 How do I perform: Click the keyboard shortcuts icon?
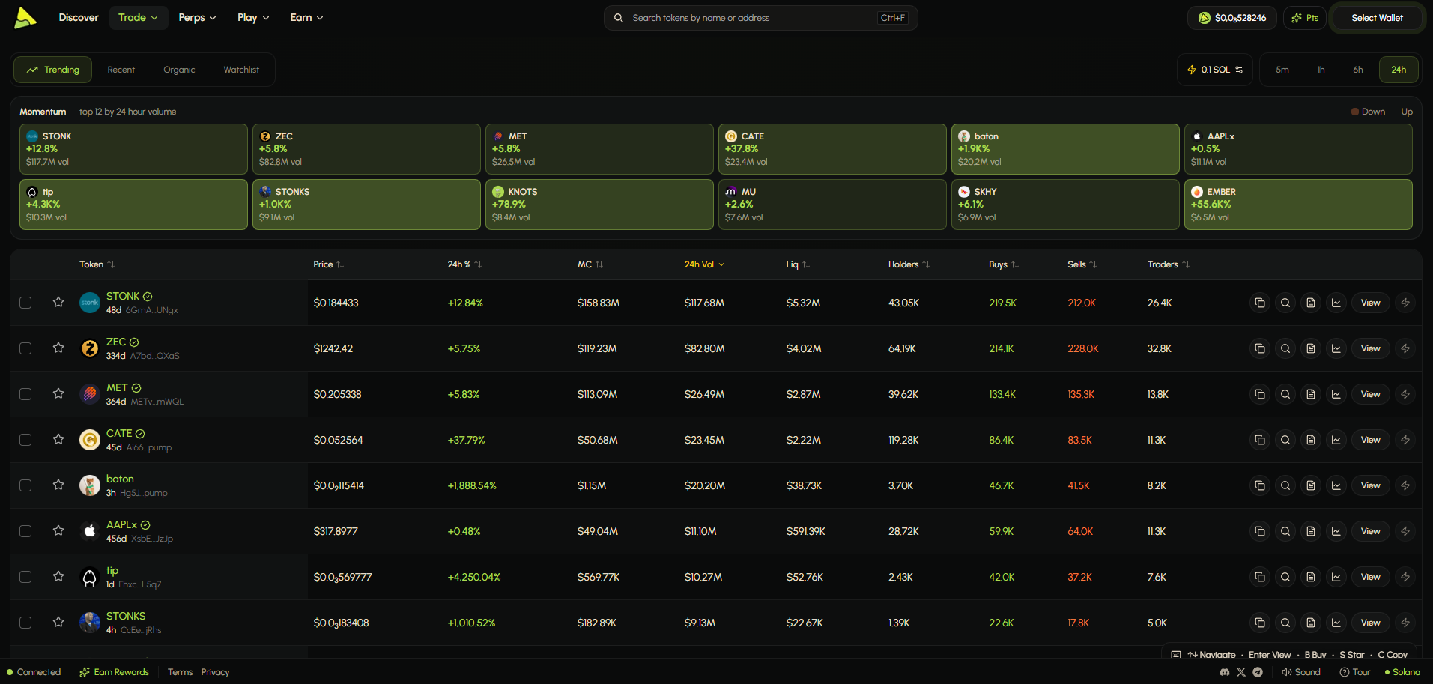(x=1176, y=655)
